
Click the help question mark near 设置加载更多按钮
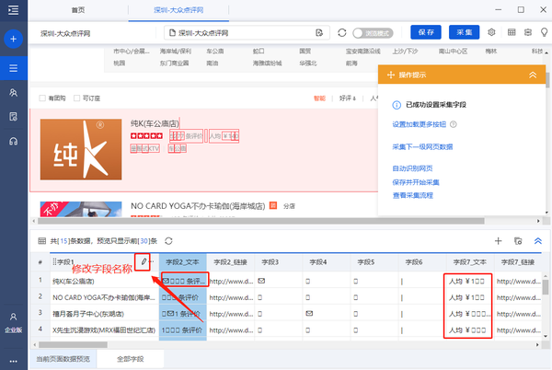pyautogui.click(x=454, y=124)
